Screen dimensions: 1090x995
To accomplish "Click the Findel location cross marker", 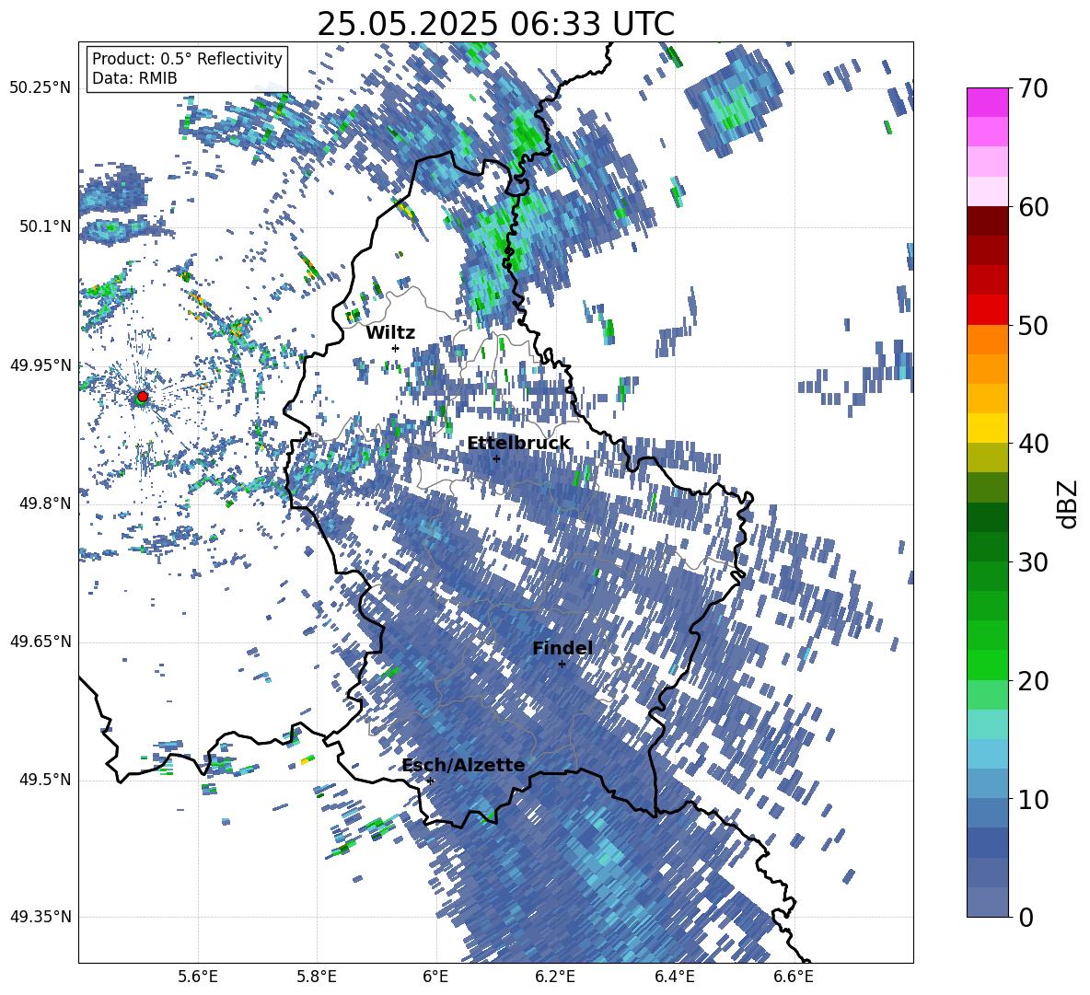I will [x=562, y=664].
